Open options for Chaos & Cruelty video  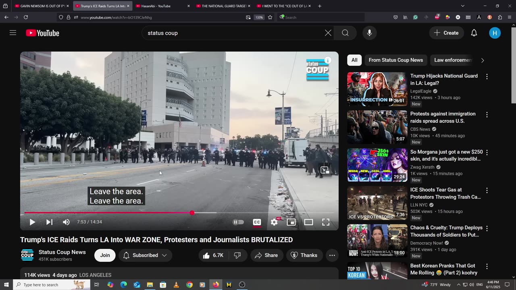point(487,228)
